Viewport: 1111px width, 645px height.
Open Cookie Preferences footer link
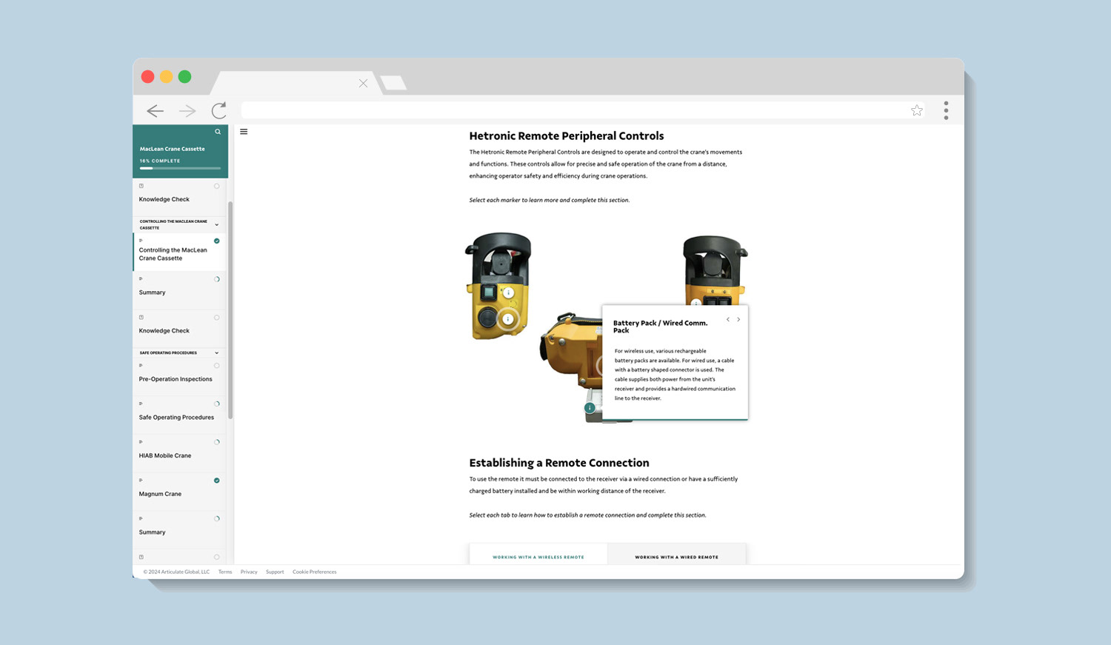click(314, 572)
